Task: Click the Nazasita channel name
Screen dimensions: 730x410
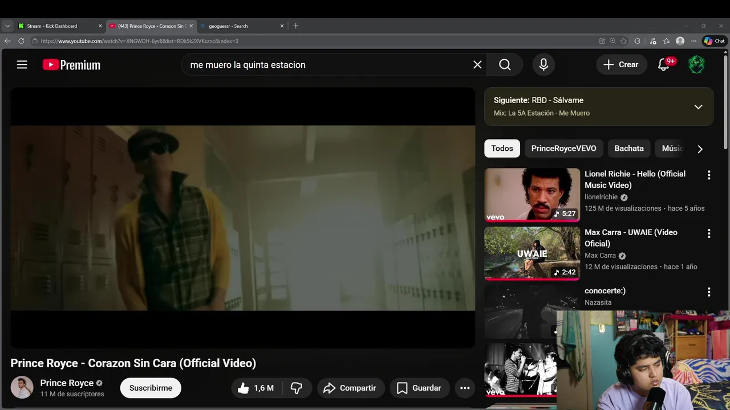Action: [x=598, y=302]
